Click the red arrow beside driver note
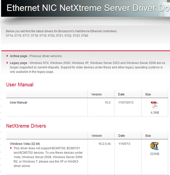Screen dimensions: 170x175 (x=11, y=148)
